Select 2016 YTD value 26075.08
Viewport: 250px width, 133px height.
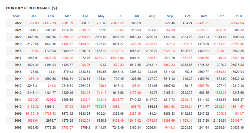click(237, 65)
